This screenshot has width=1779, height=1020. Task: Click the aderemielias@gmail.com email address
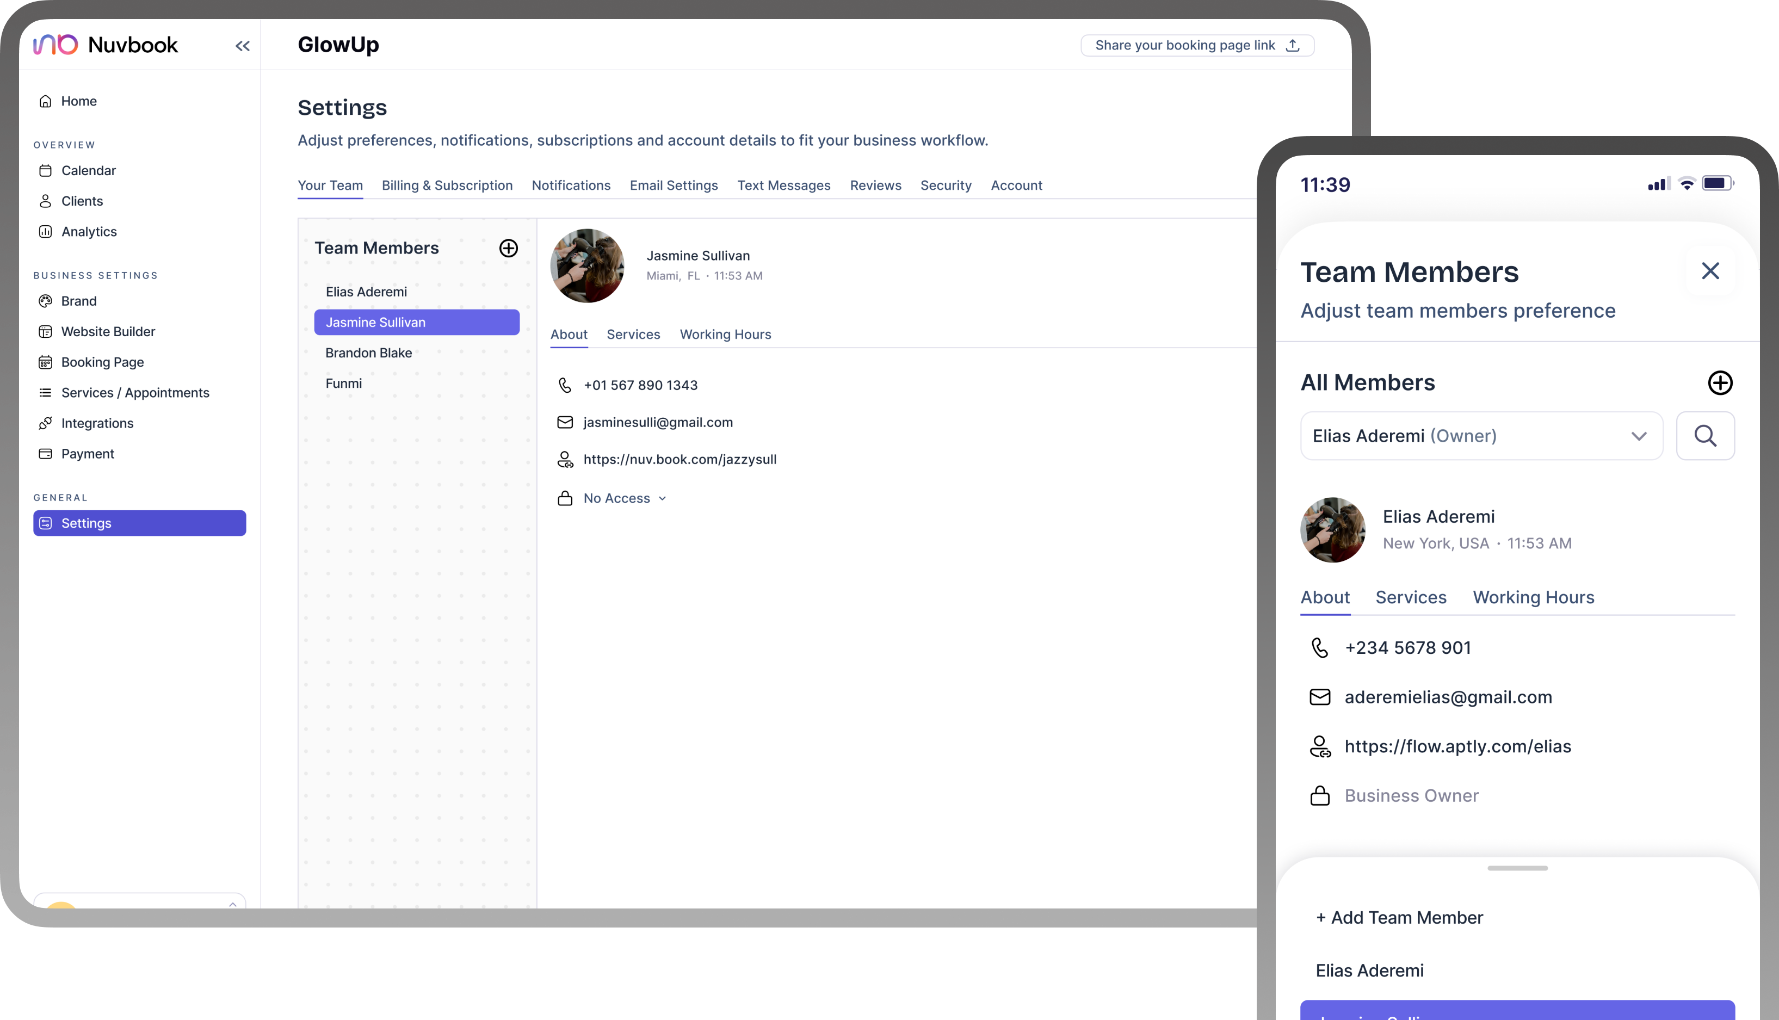click(1448, 697)
